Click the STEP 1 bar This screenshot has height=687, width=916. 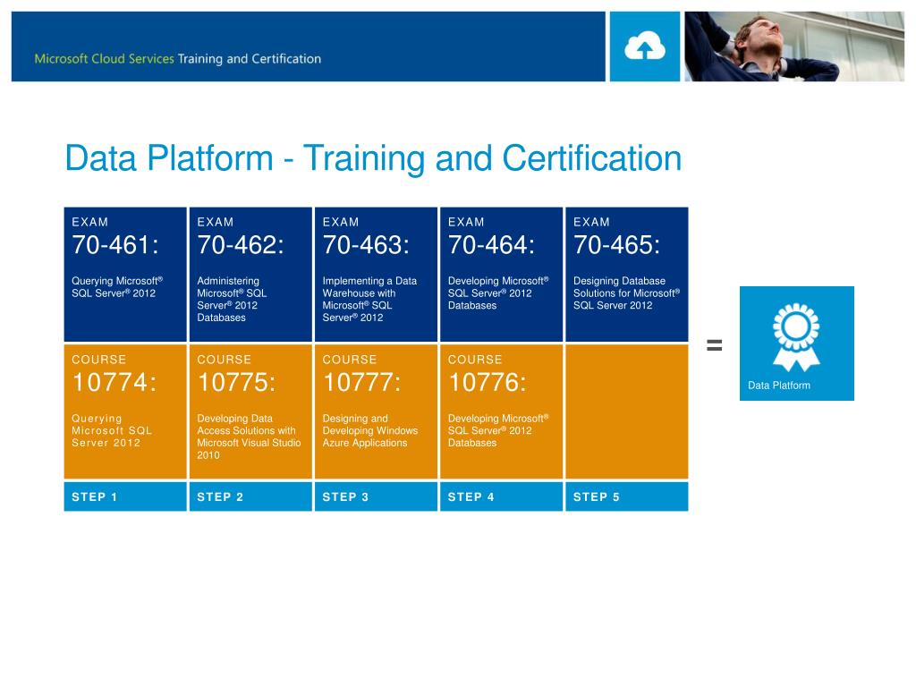point(125,496)
